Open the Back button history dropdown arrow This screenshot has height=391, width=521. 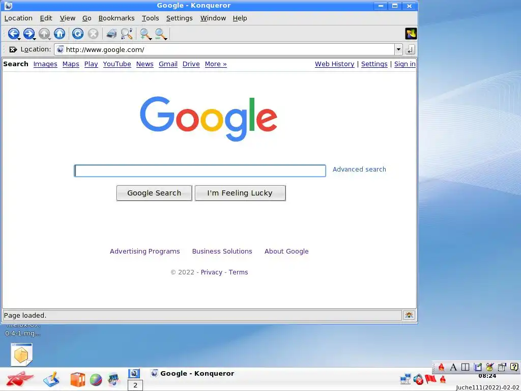click(x=19, y=39)
